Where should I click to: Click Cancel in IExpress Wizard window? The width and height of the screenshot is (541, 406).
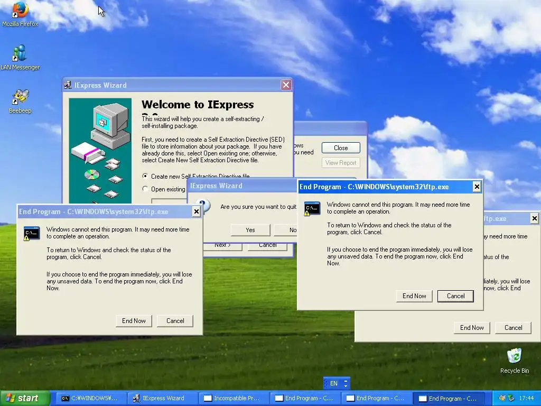(267, 246)
